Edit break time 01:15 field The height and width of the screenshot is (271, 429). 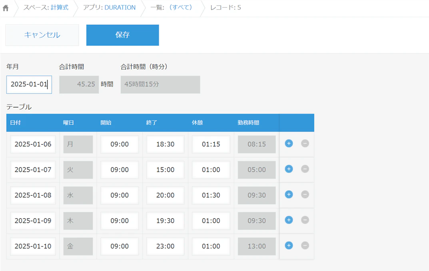coord(211,144)
